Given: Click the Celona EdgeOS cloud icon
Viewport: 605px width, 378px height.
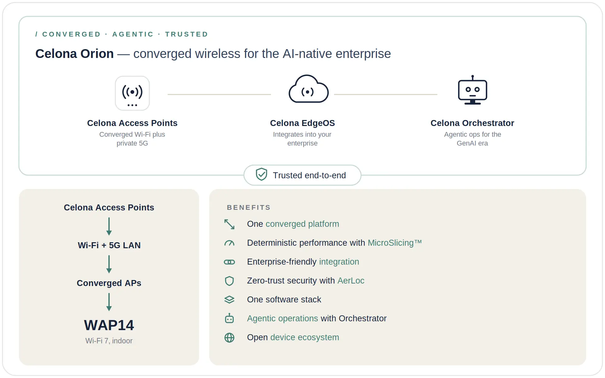Looking at the screenshot, I should pyautogui.click(x=309, y=89).
